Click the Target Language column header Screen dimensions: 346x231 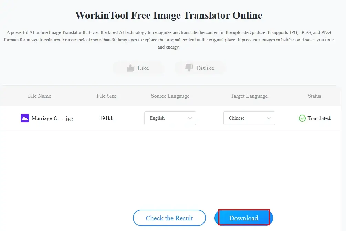249,96
